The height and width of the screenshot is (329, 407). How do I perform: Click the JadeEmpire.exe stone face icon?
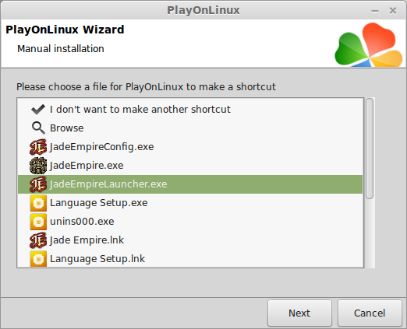[38, 166]
